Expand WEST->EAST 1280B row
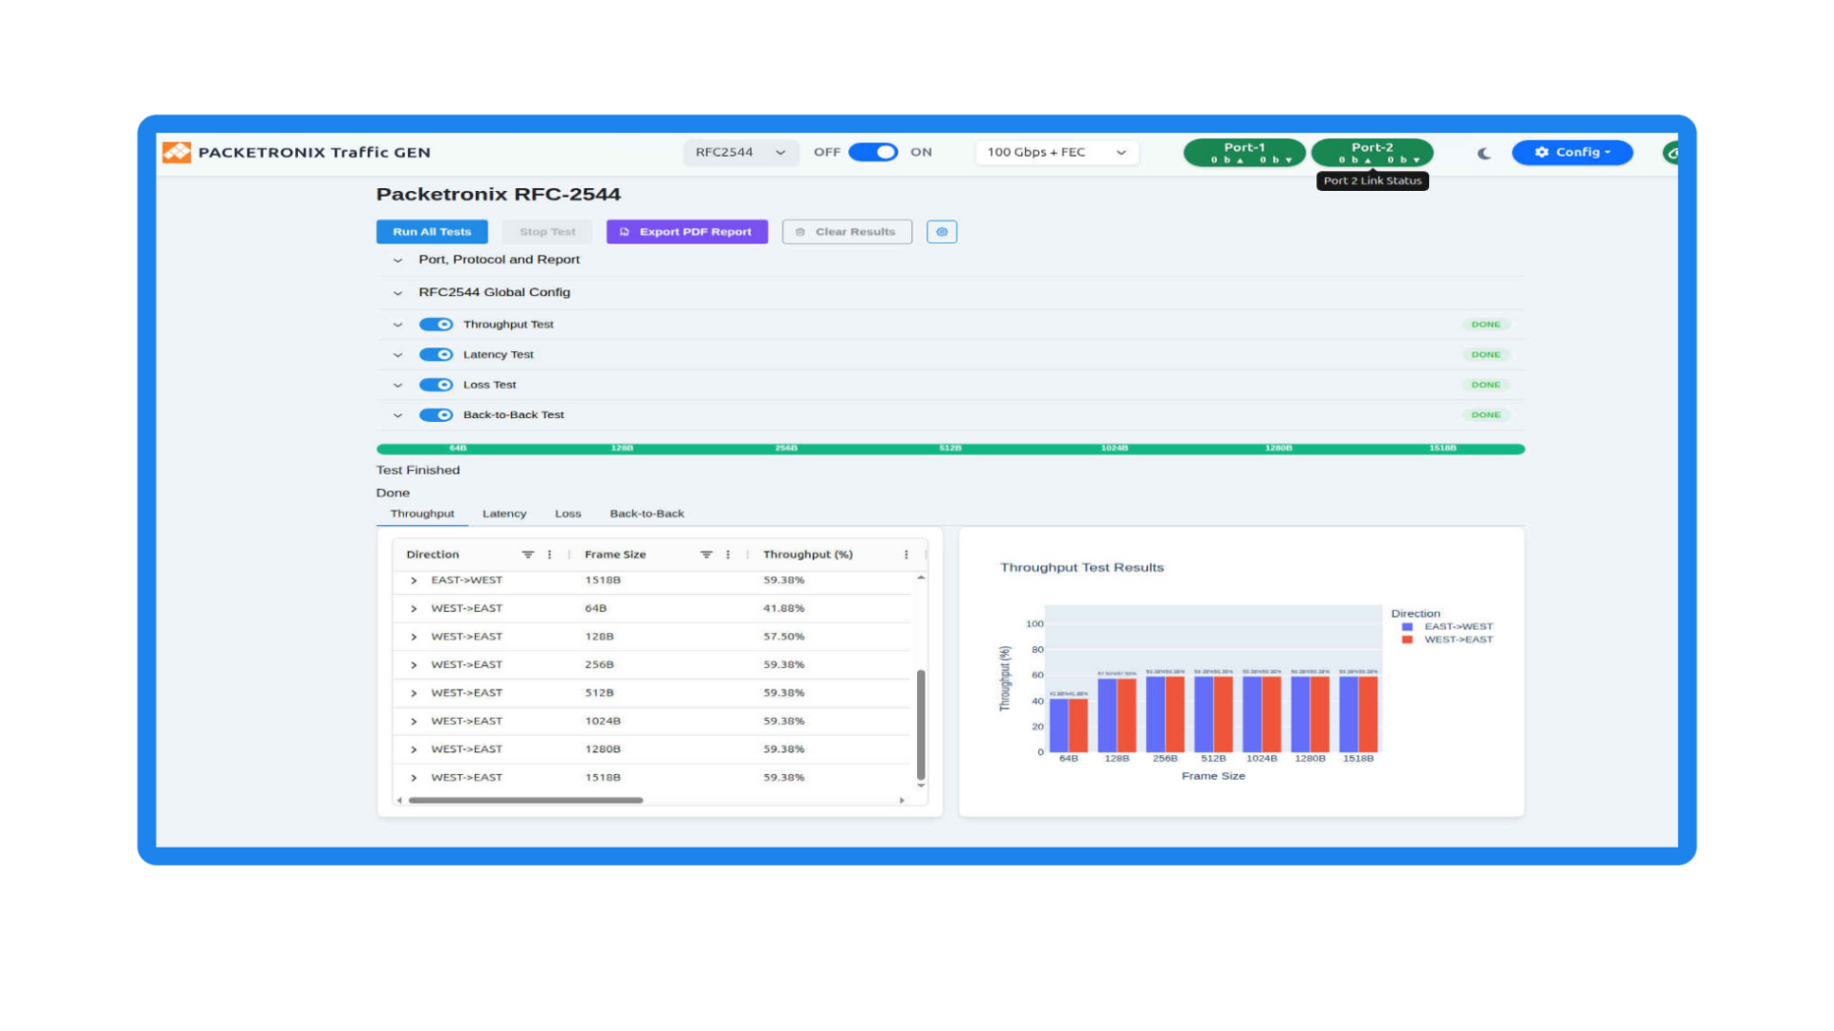 (414, 749)
